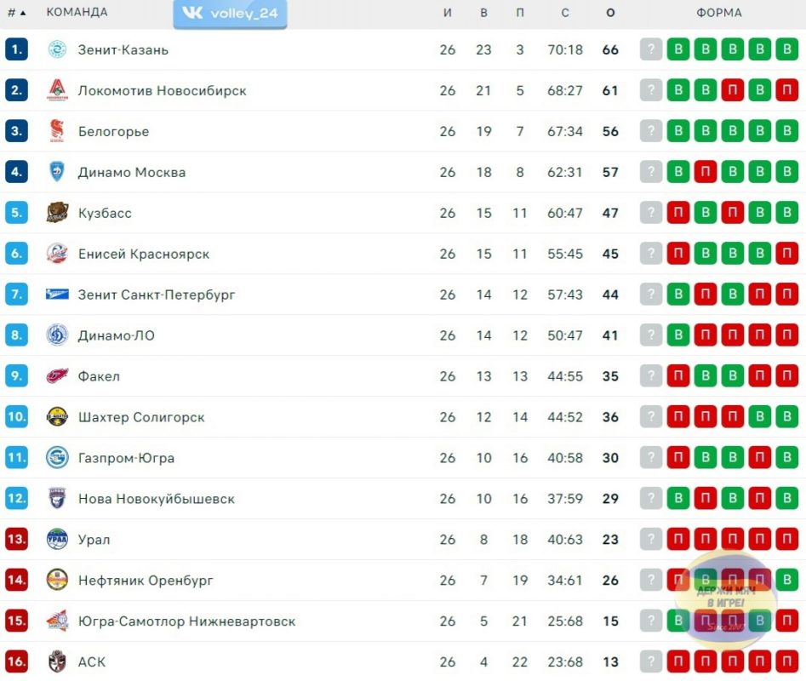Click the АСК team logo
This screenshot has width=806, height=681.
click(57, 661)
